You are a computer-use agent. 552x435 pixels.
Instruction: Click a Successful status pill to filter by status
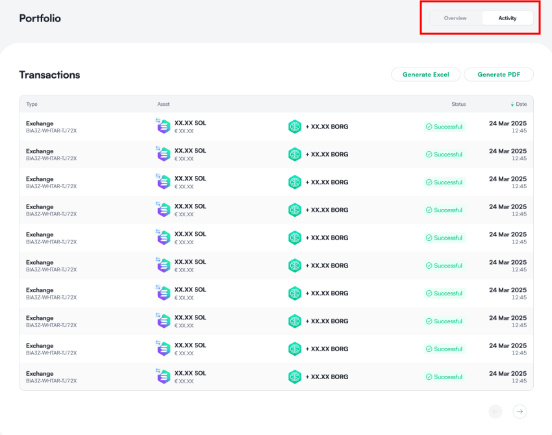[x=444, y=127]
